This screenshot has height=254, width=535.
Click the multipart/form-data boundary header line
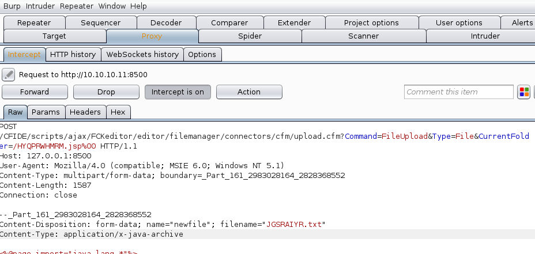[x=172, y=176]
